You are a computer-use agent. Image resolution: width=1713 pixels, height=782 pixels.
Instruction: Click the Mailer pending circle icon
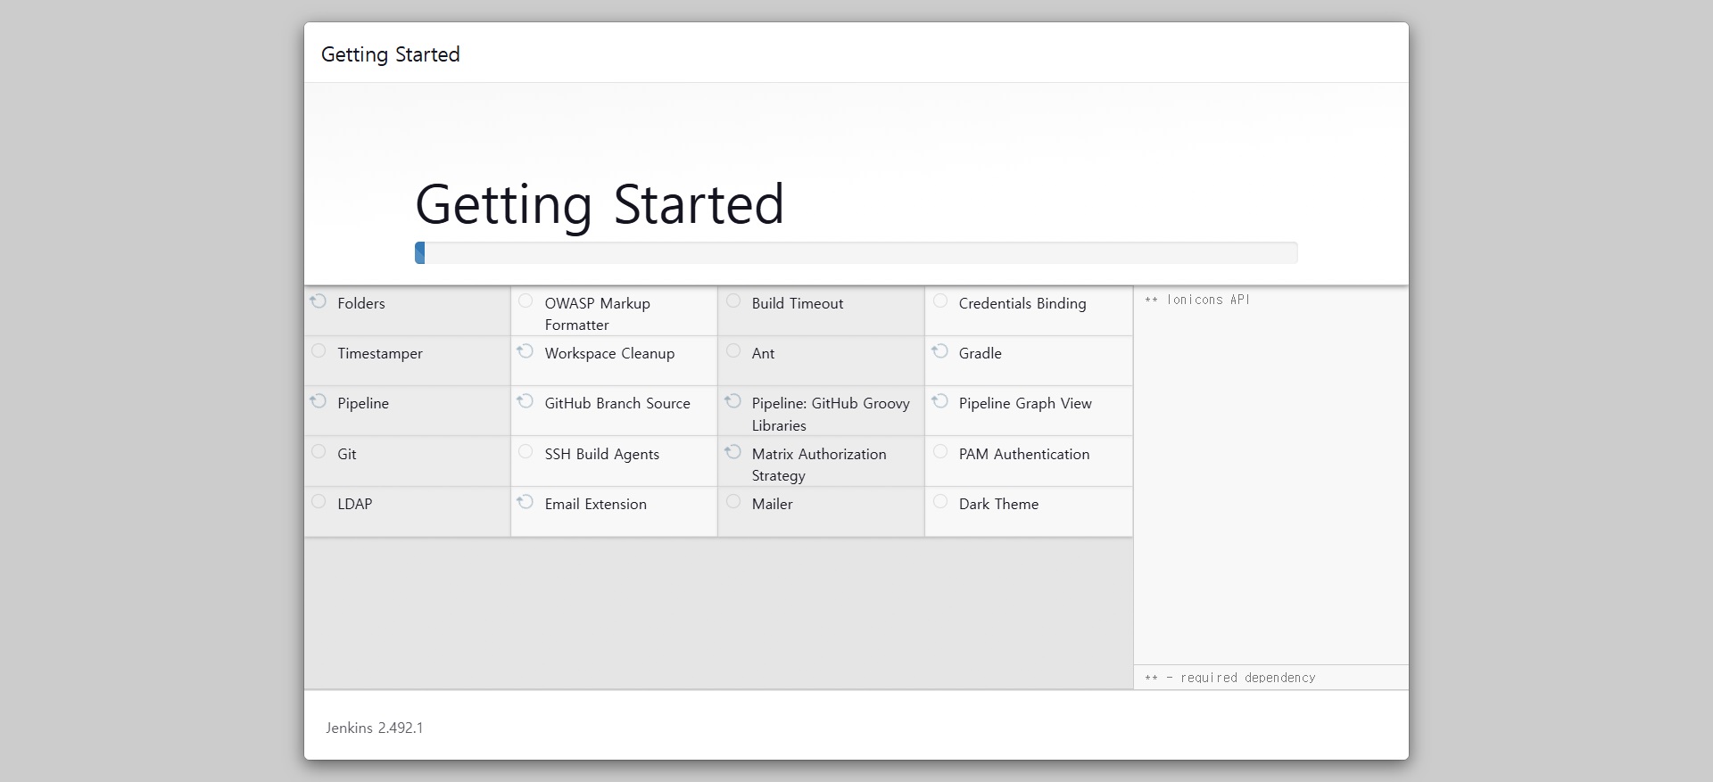[x=733, y=501]
